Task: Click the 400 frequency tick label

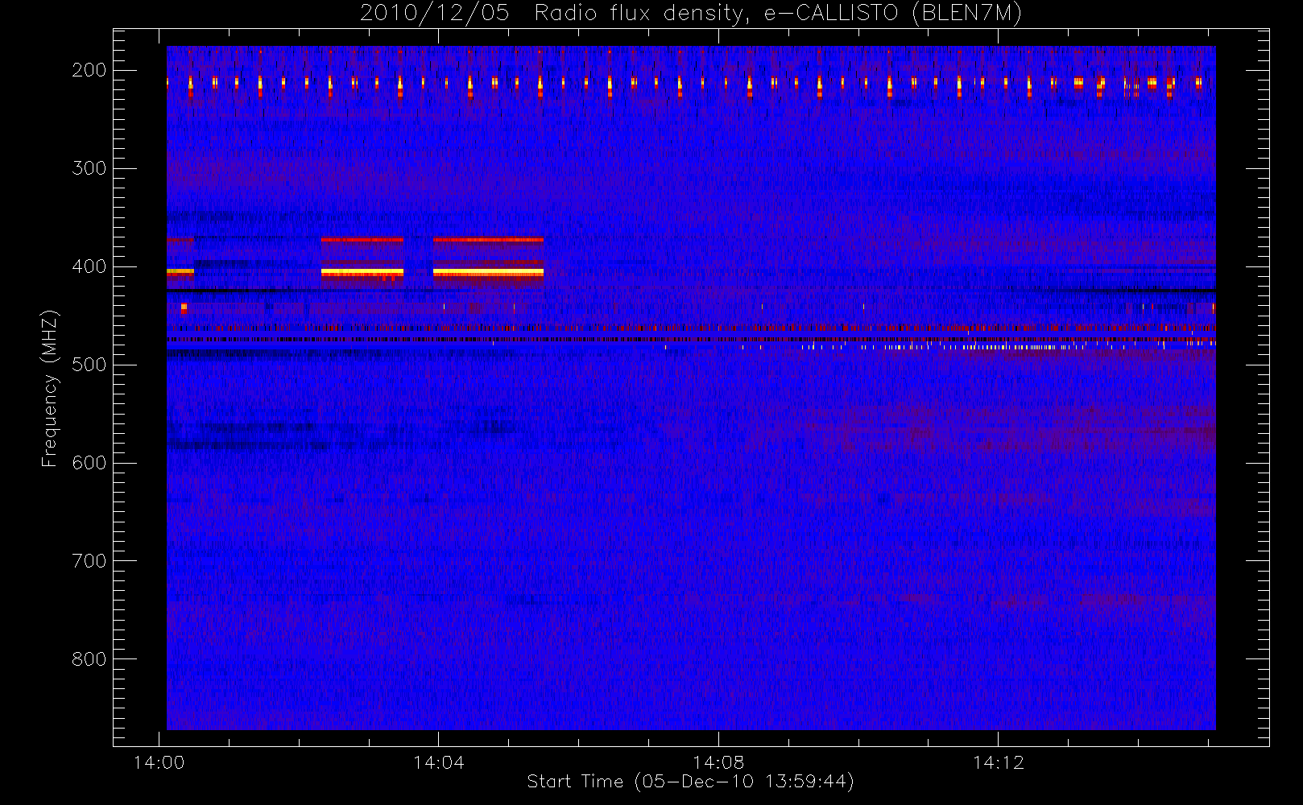Action: click(x=89, y=266)
